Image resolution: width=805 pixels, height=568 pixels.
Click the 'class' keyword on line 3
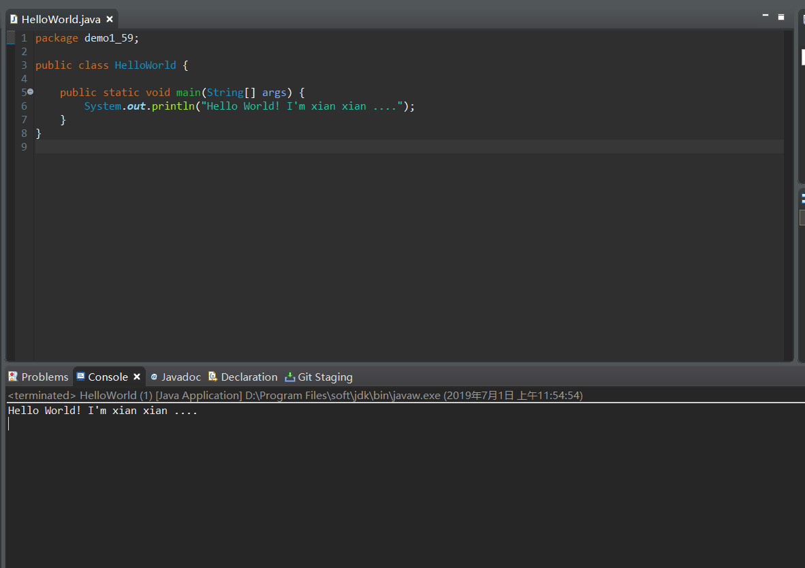point(93,65)
